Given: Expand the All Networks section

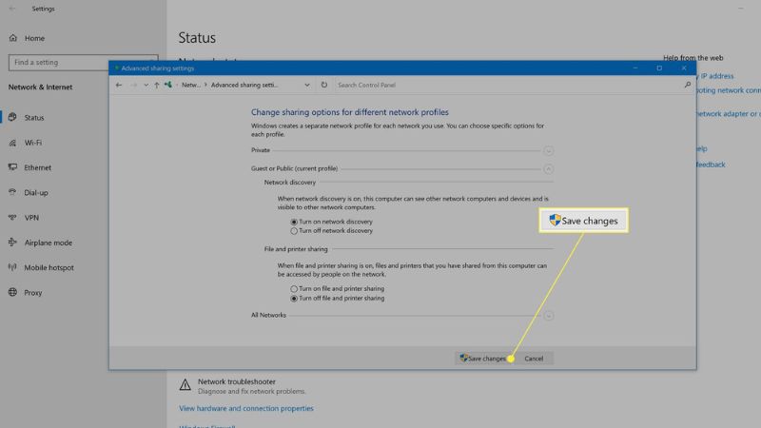Looking at the screenshot, I should click(x=548, y=315).
